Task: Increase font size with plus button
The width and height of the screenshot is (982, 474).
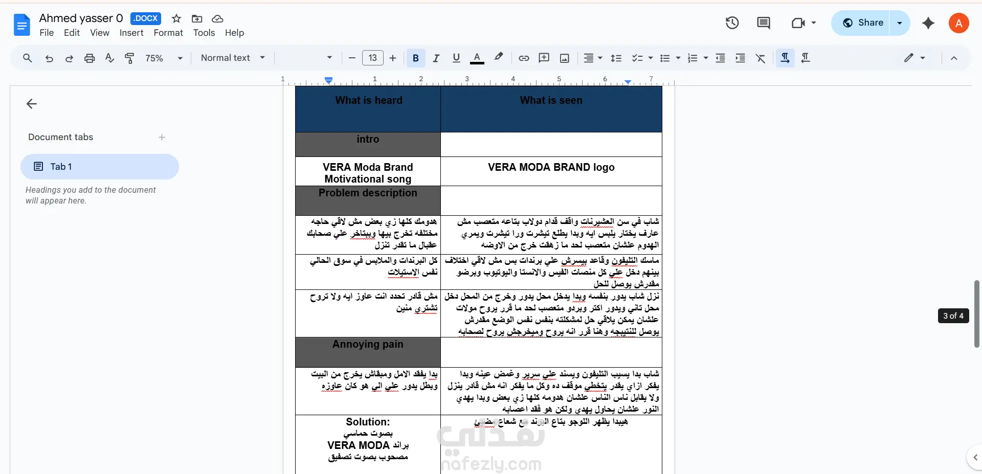Action: pos(393,58)
